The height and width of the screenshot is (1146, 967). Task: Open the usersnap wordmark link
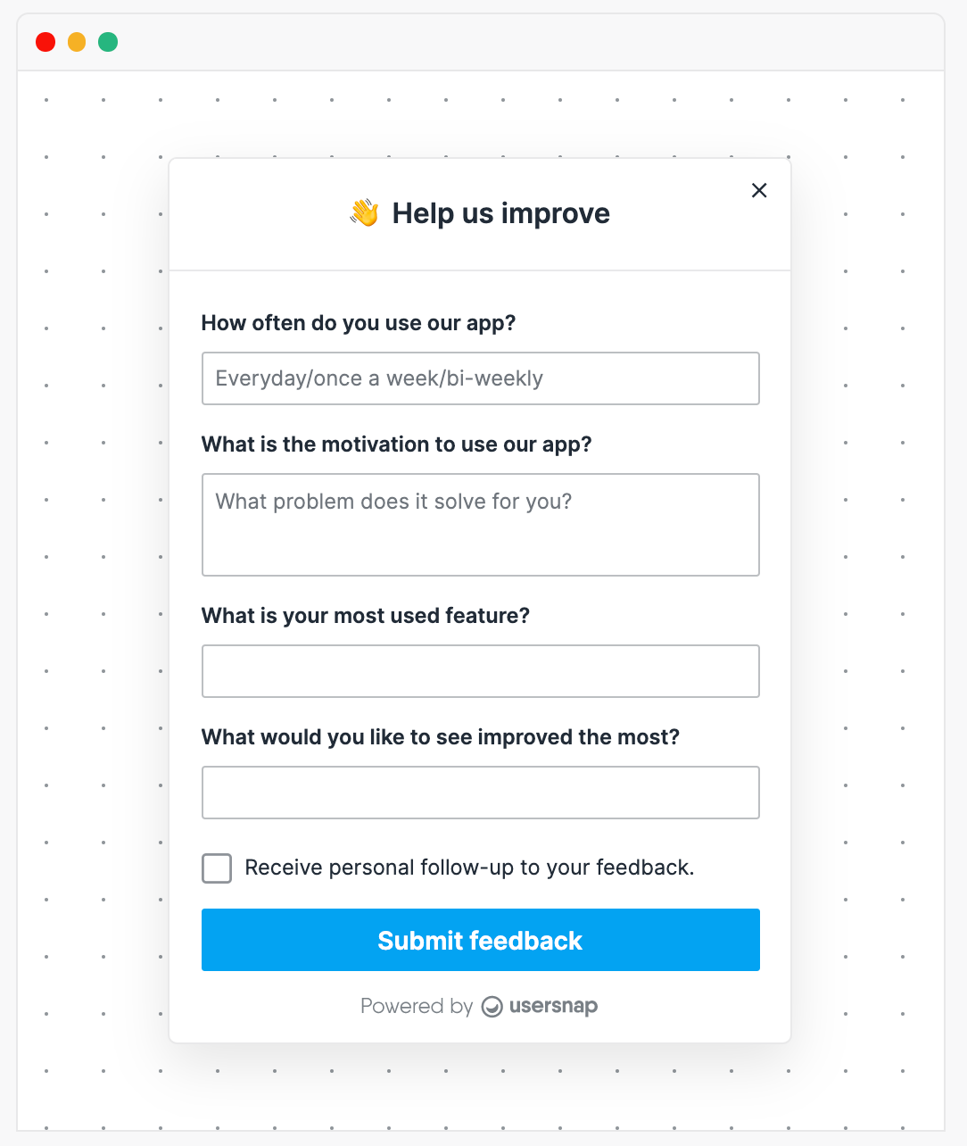coord(553,1006)
